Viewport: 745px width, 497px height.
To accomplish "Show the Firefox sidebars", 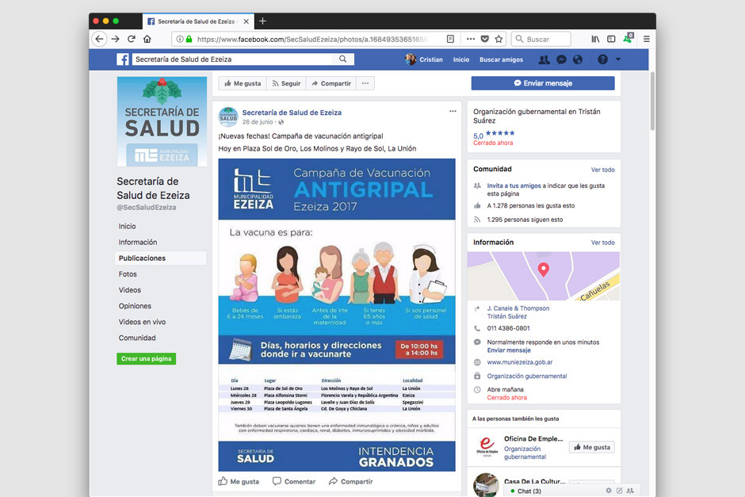I will 612,39.
